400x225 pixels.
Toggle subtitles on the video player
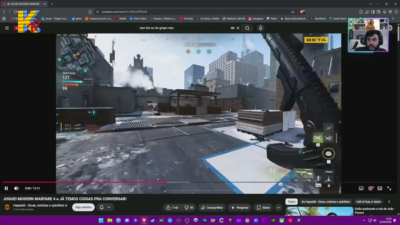point(361,188)
